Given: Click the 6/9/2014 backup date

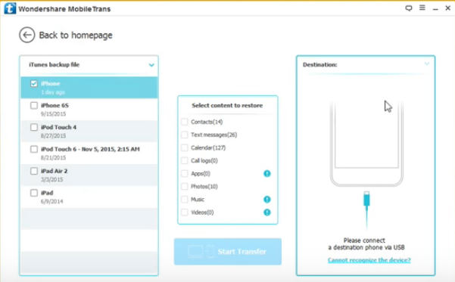Looking at the screenshot, I should click(52, 201).
